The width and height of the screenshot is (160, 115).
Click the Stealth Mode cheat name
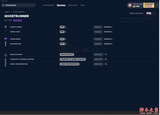16,27
